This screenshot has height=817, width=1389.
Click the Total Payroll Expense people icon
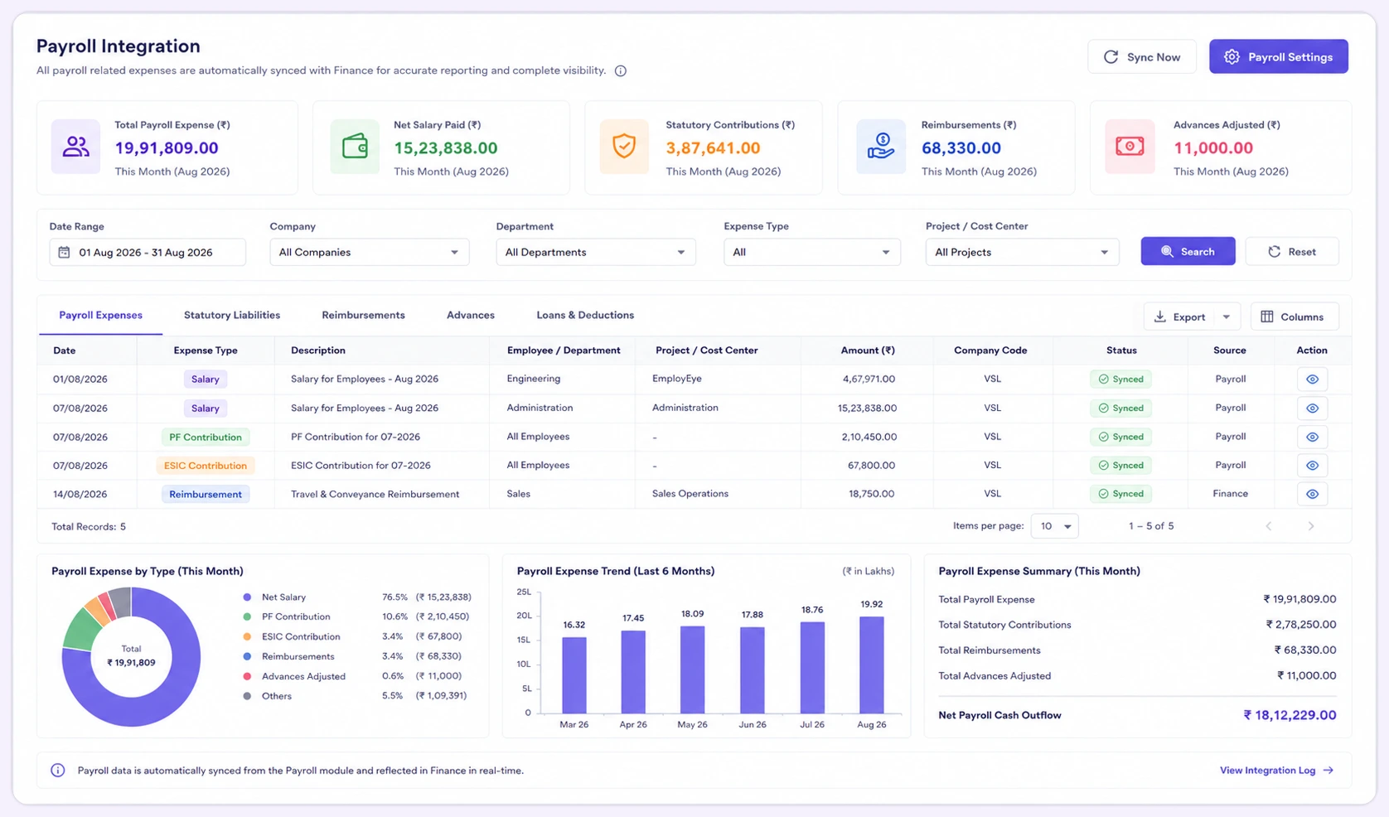pos(75,147)
